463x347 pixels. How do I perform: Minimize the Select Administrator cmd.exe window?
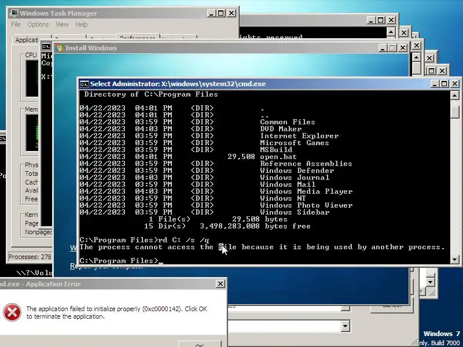tap(435, 84)
